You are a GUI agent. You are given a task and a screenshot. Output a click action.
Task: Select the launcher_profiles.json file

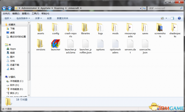pyautogui.click(x=86, y=46)
